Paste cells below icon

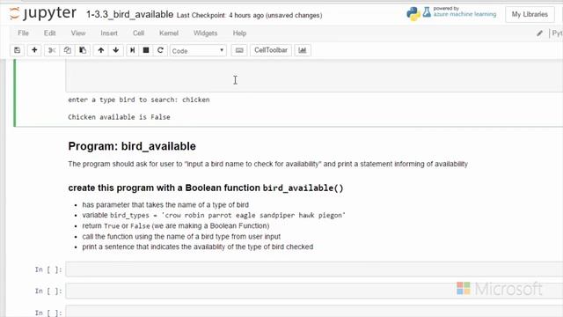[x=83, y=50]
